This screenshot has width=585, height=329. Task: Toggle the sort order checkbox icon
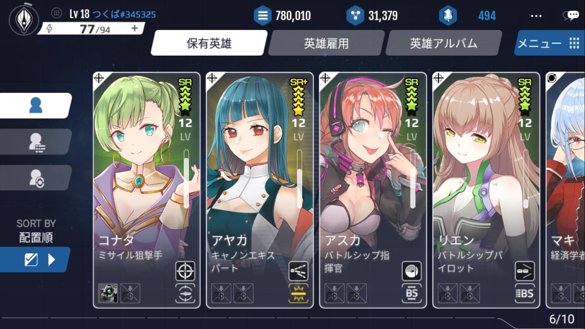31,260
